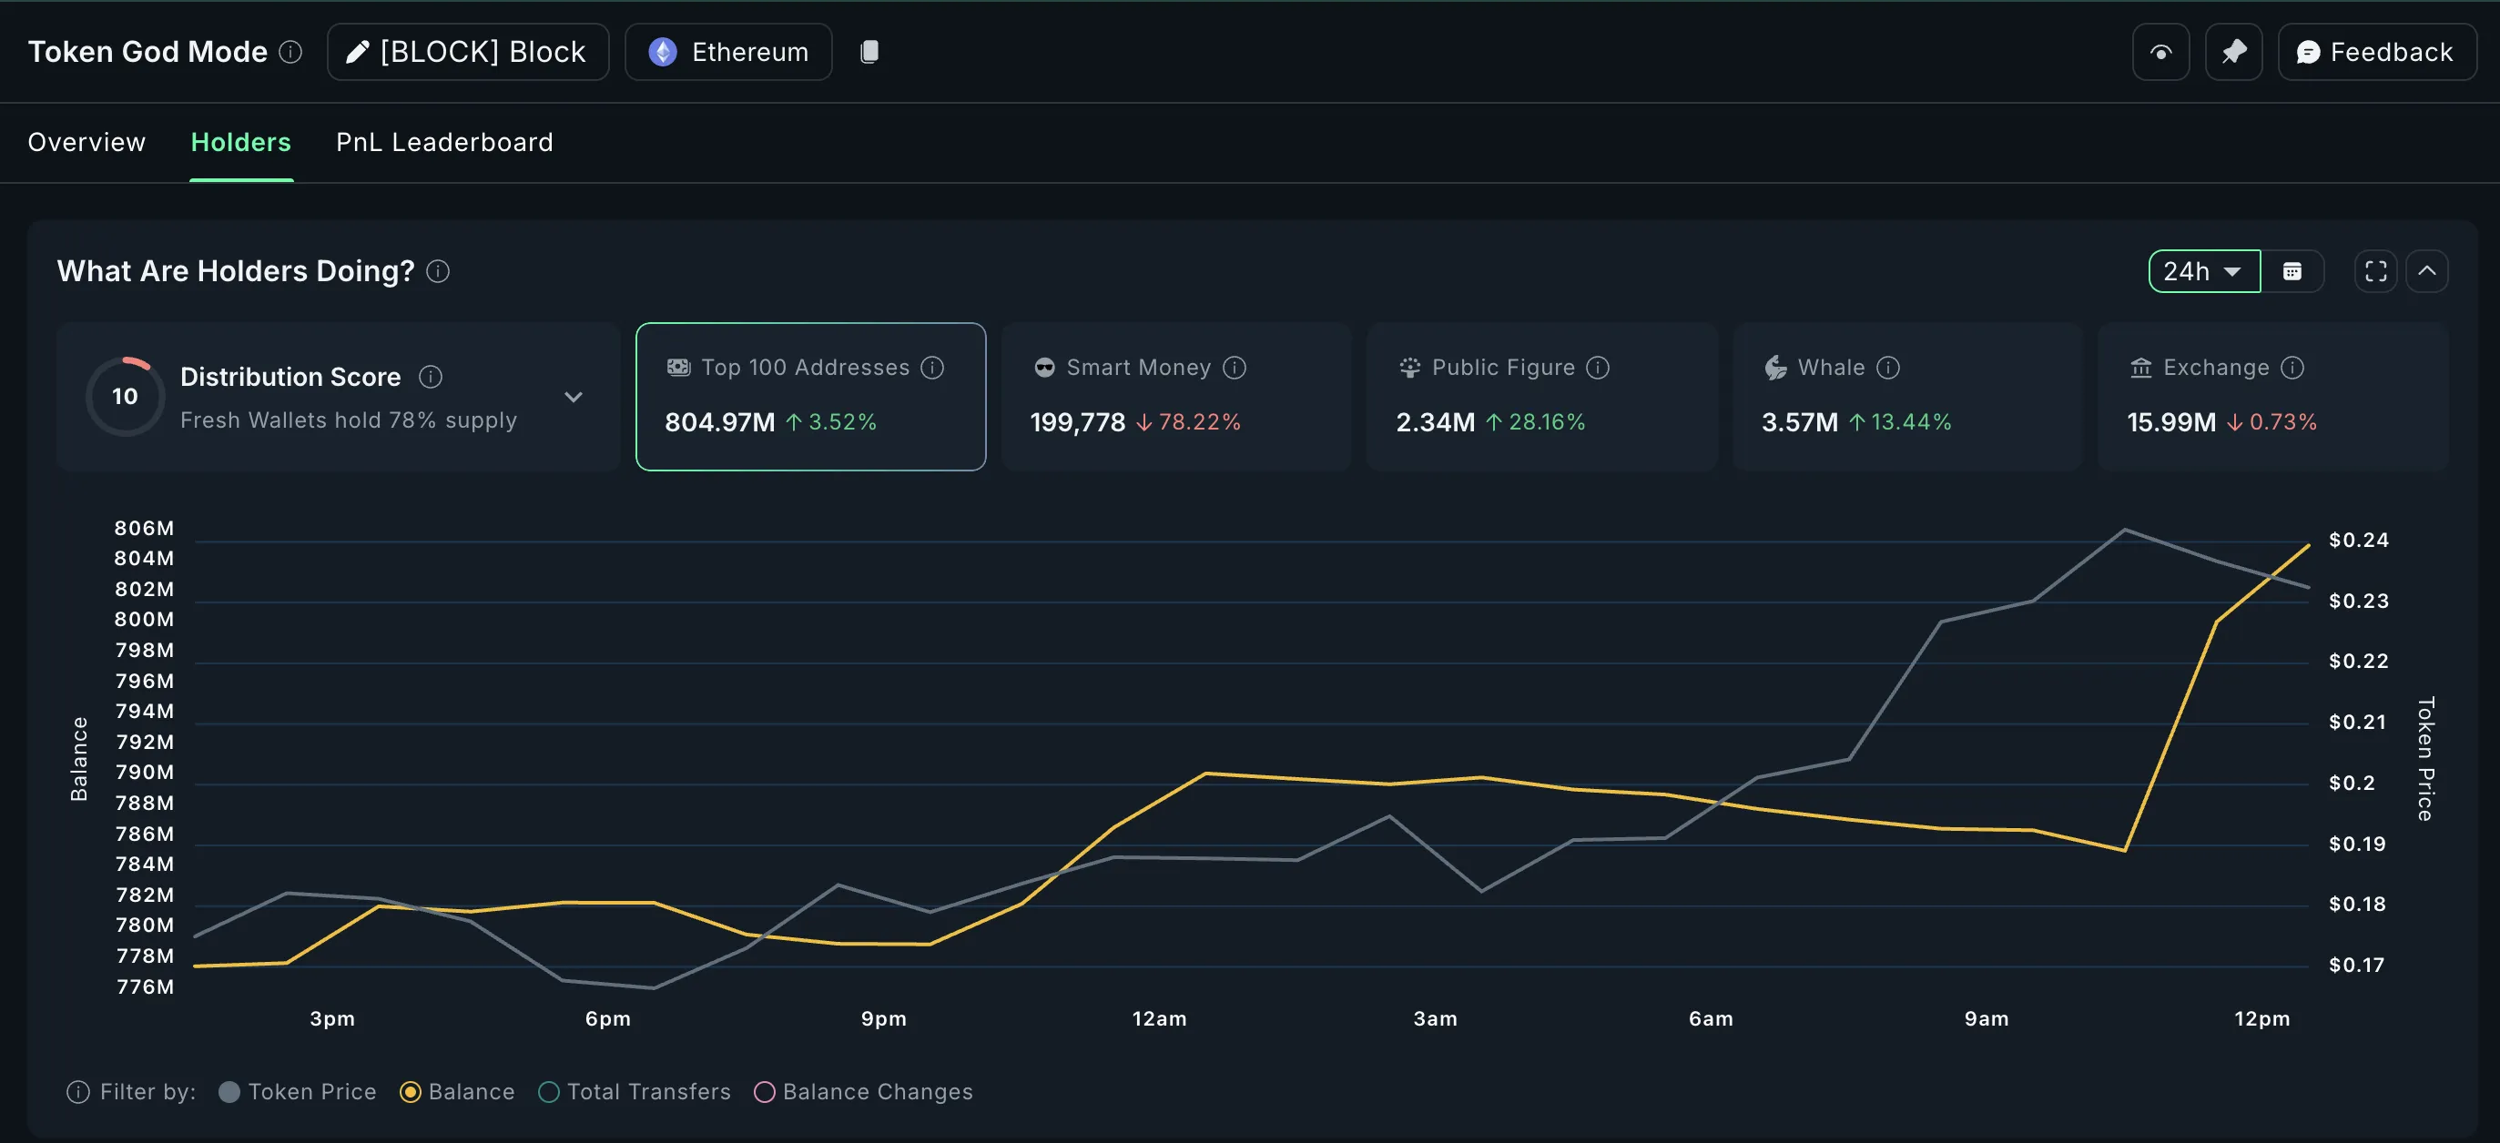Viewport: 2500px width, 1143px height.
Task: Click the Distribution Score gauge showing 10
Action: click(124, 396)
